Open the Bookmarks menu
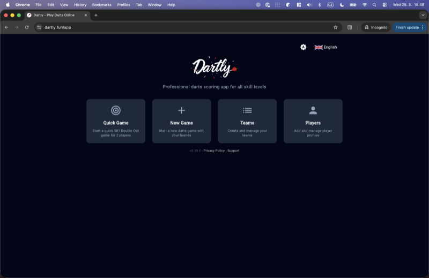Screen dimensions: 429x278 click(102, 5)
